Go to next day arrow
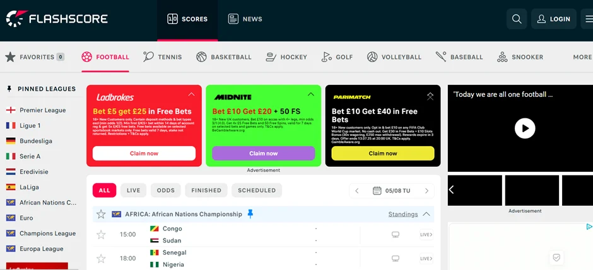The height and width of the screenshot is (270, 593). (x=427, y=191)
